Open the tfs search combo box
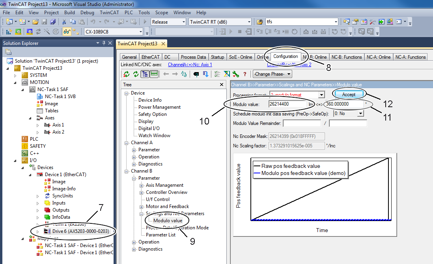Image resolution: width=433 pixels, height=264 pixels. pos(336,22)
